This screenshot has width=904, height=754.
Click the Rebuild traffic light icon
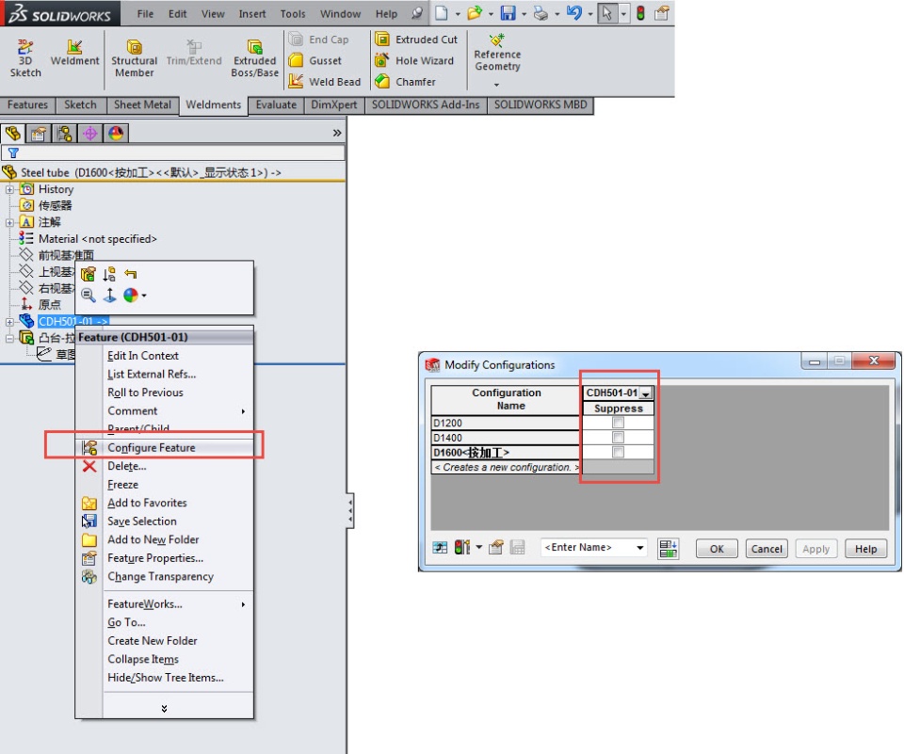coord(640,12)
